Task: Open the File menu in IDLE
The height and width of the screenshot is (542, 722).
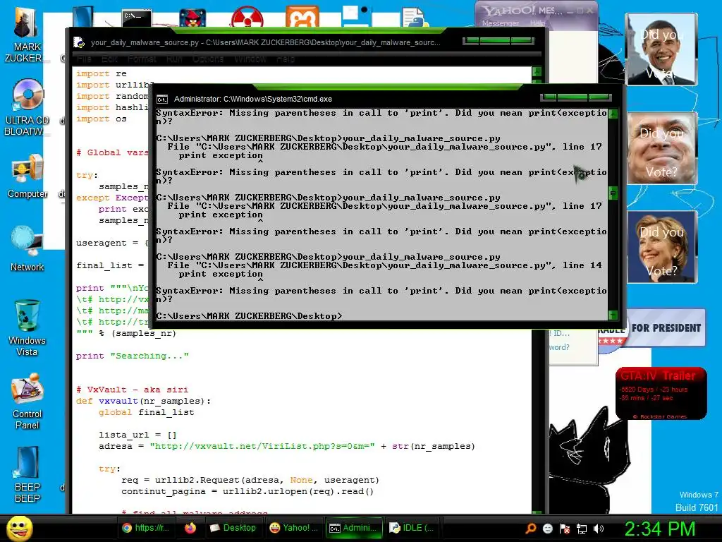Action: click(x=85, y=59)
